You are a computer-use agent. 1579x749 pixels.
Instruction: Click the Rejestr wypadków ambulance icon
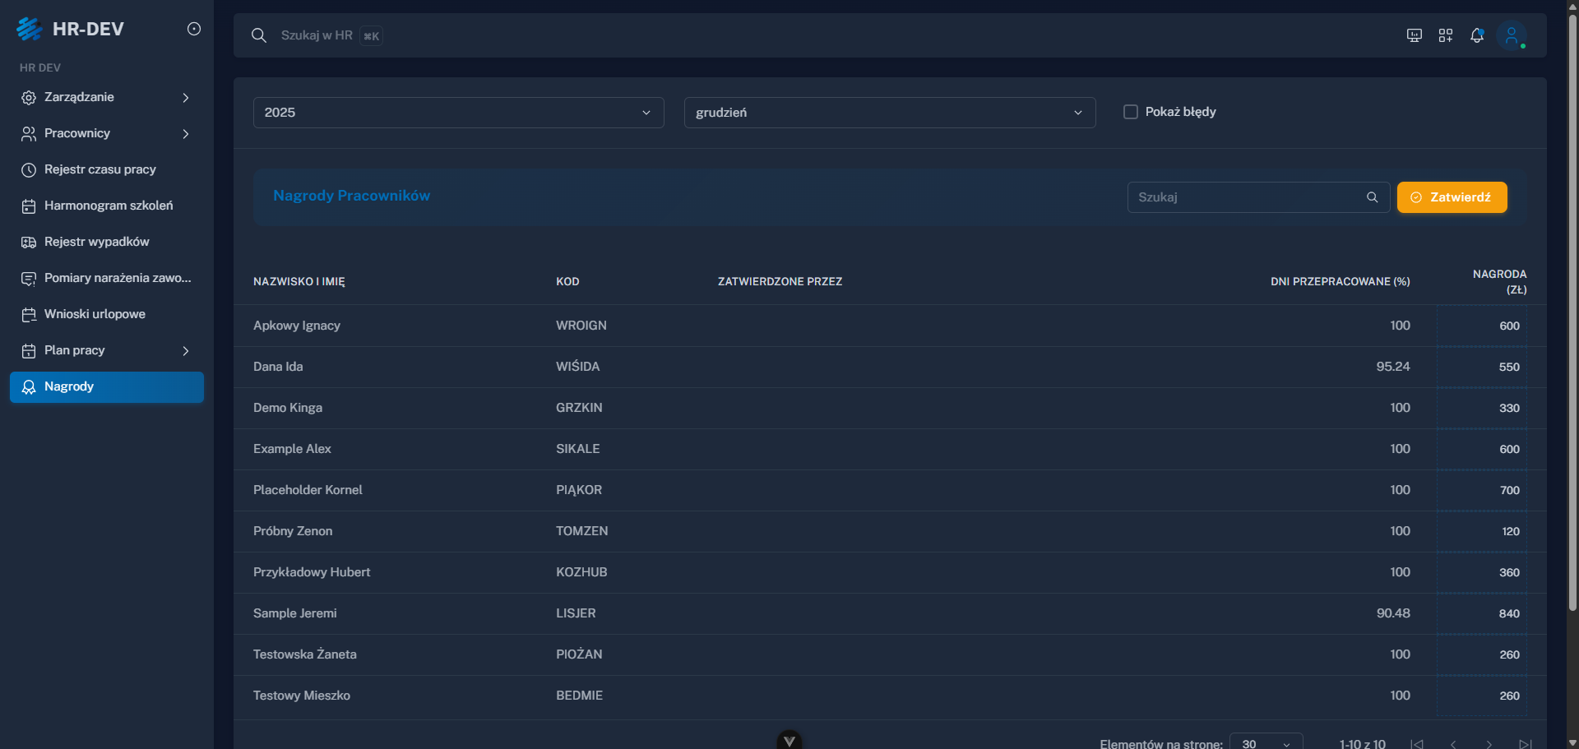coord(29,242)
